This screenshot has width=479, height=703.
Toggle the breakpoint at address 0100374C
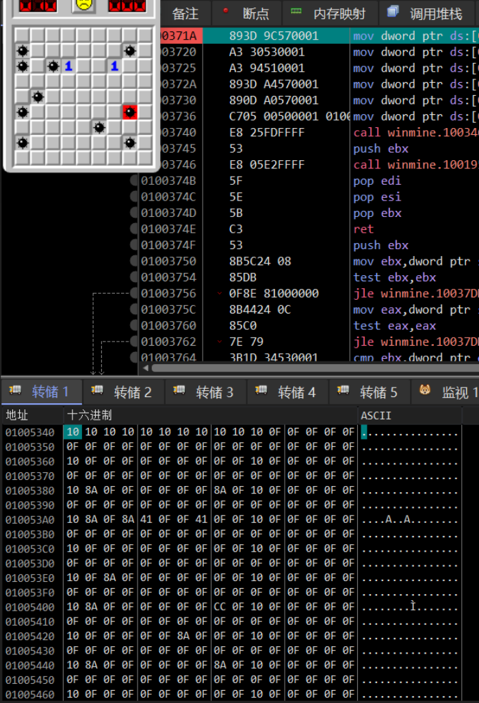(133, 197)
